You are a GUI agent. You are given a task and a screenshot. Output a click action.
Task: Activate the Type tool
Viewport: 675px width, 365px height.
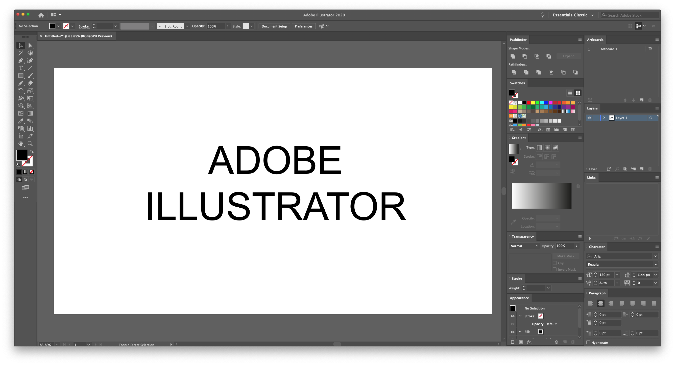21,68
